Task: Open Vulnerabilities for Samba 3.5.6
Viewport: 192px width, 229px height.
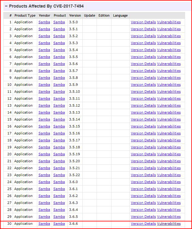Action: click(169, 64)
